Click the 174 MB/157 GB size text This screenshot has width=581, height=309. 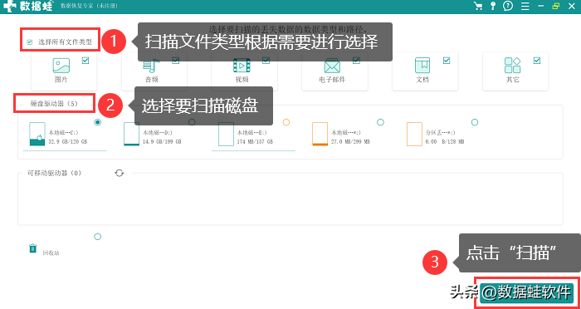(x=255, y=142)
